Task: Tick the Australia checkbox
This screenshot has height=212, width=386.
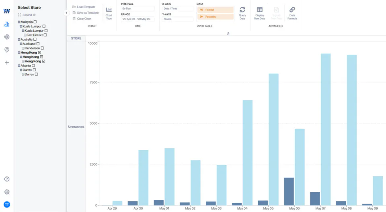Action: click(35, 39)
